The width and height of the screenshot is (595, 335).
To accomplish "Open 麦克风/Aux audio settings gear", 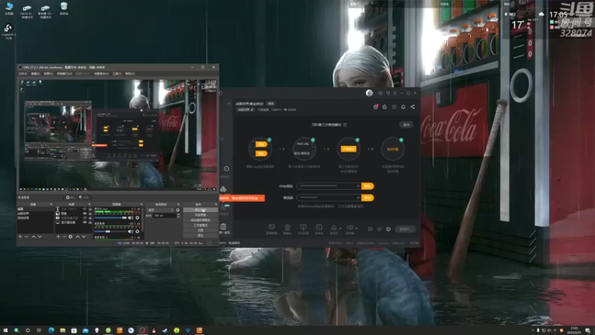I will tap(138, 218).
